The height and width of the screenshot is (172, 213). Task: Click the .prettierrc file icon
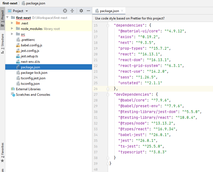coord(18,40)
